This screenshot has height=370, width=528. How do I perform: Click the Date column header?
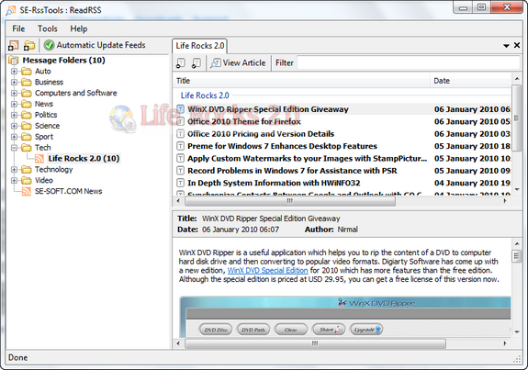click(470, 81)
